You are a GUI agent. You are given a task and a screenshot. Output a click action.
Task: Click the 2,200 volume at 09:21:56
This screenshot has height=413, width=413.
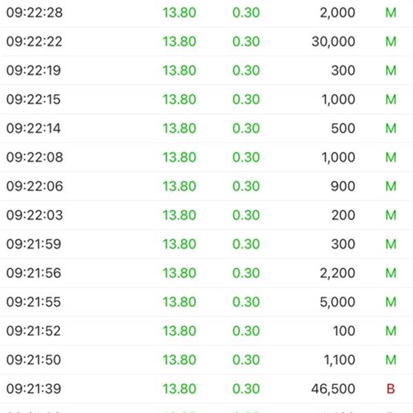pos(338,273)
